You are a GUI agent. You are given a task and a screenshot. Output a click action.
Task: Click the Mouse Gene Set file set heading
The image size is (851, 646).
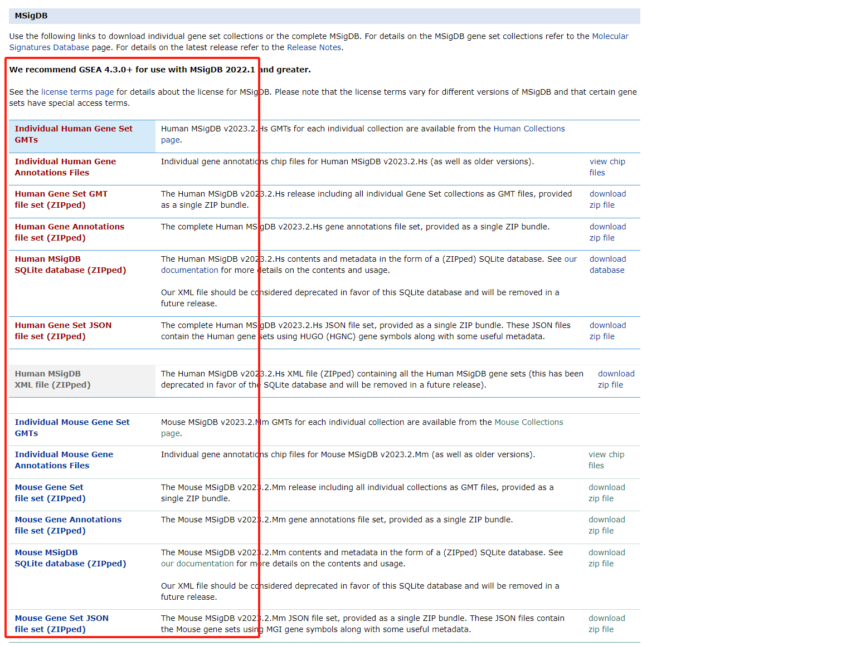tap(50, 493)
